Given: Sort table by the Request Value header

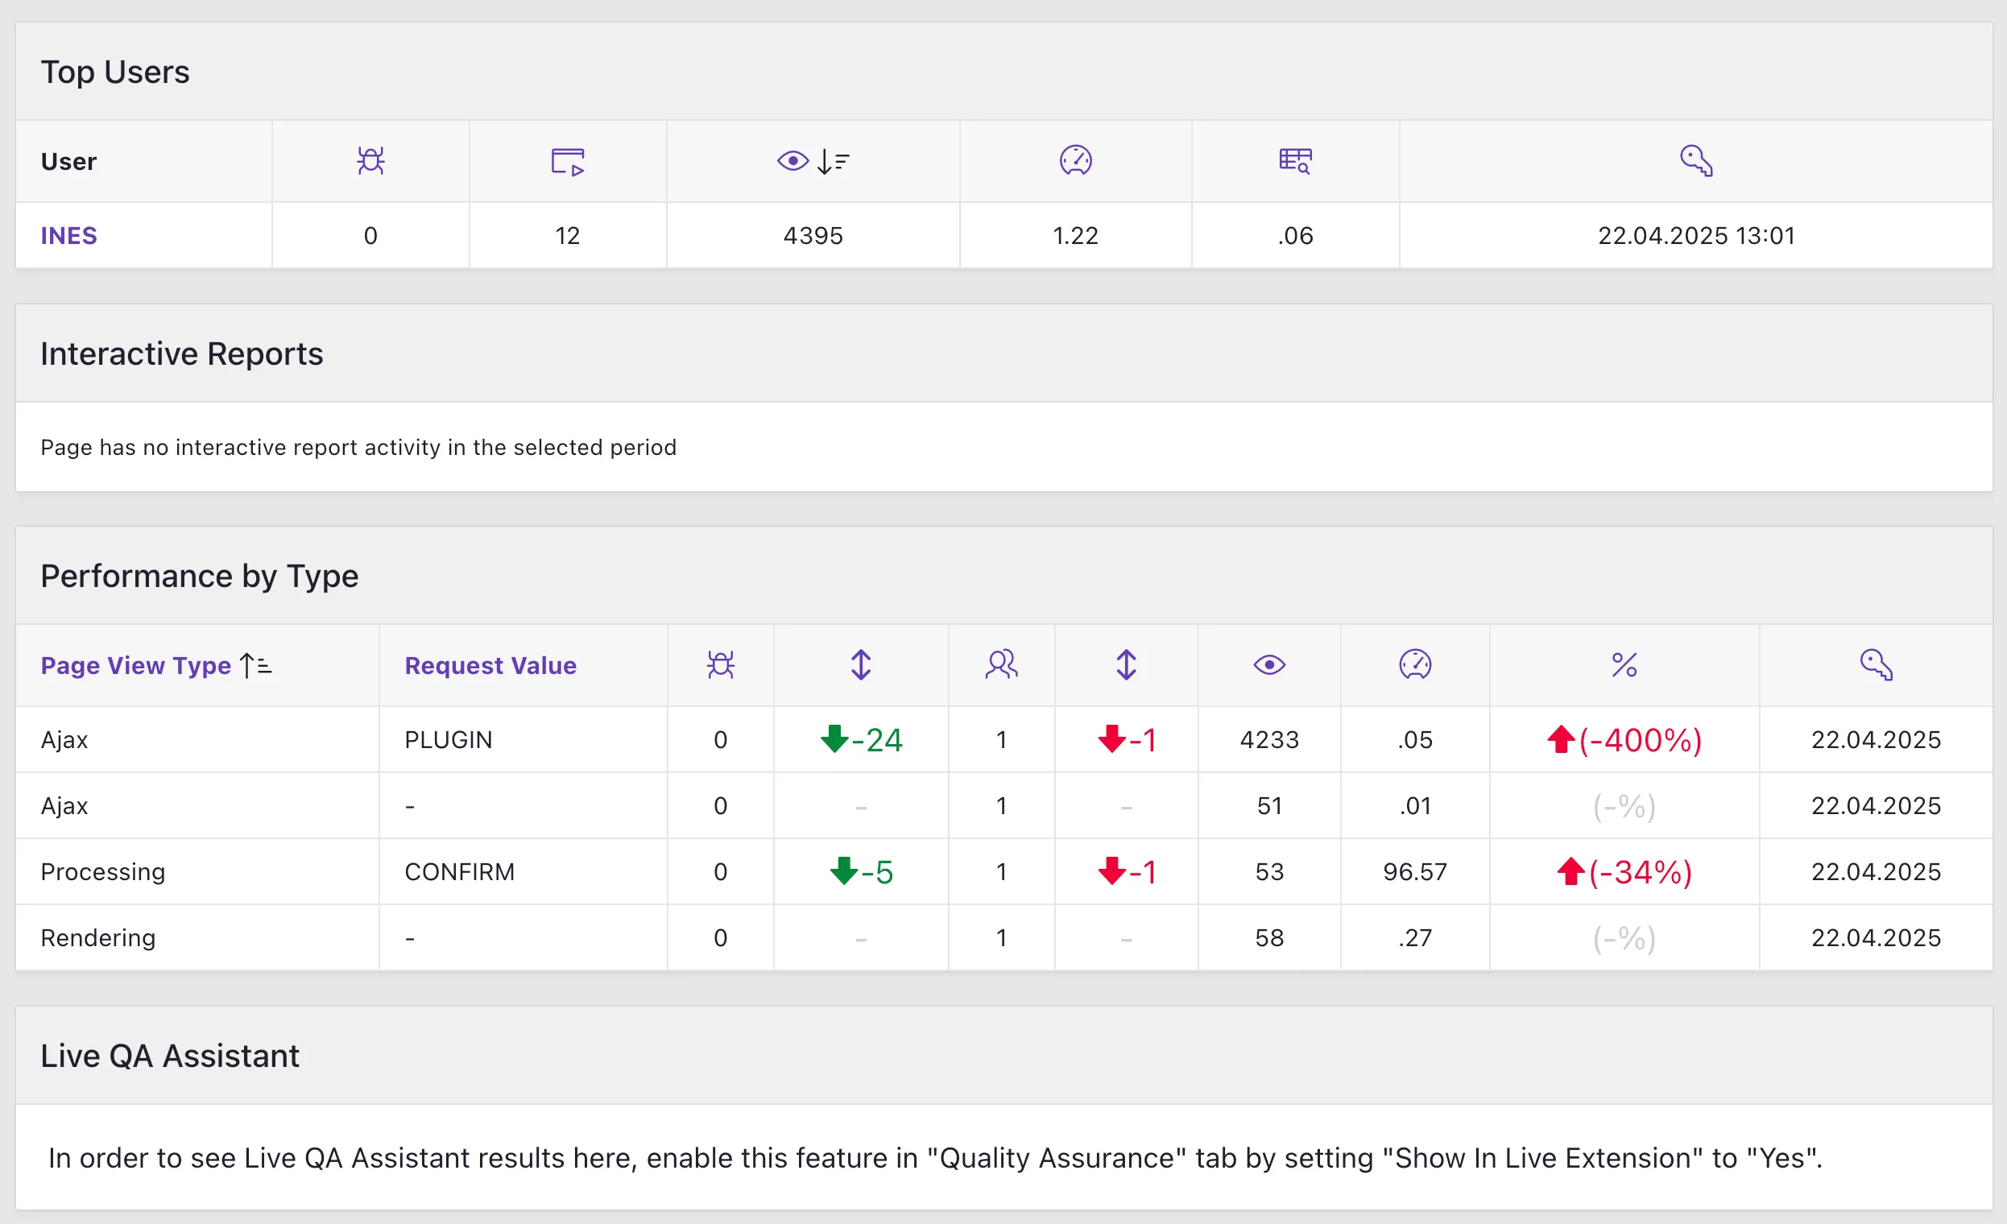Looking at the screenshot, I should coord(490,665).
